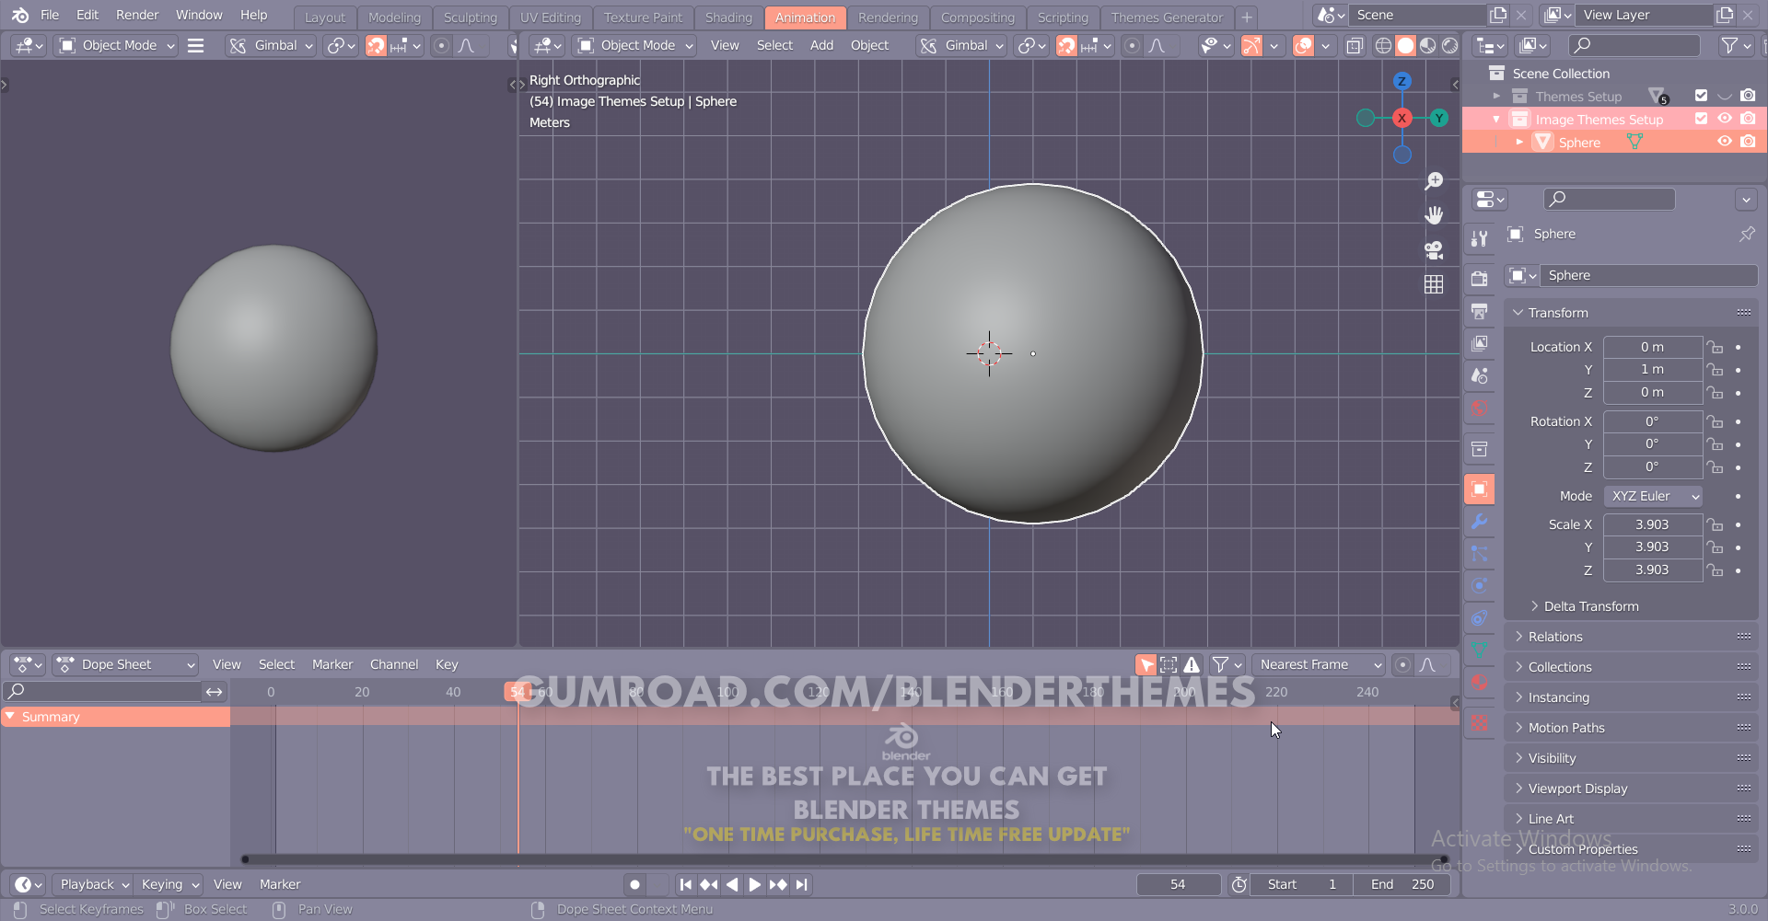This screenshot has width=1768, height=921.
Task: Lock the Location X value
Action: (1715, 347)
